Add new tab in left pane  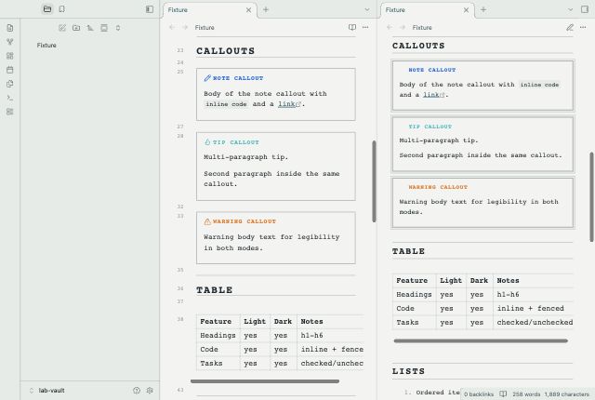click(266, 9)
